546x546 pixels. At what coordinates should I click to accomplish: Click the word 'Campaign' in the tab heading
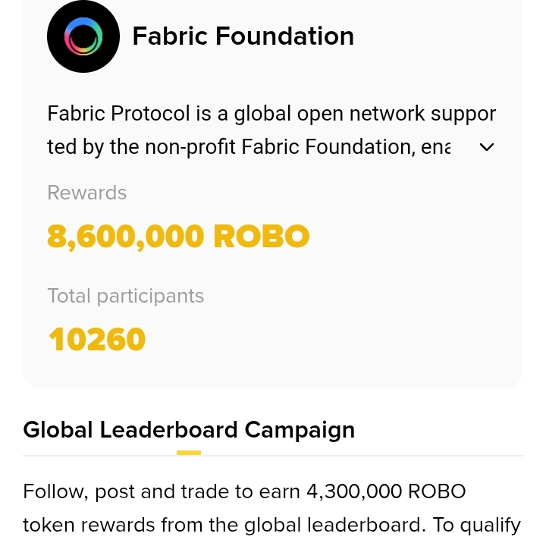point(300,431)
